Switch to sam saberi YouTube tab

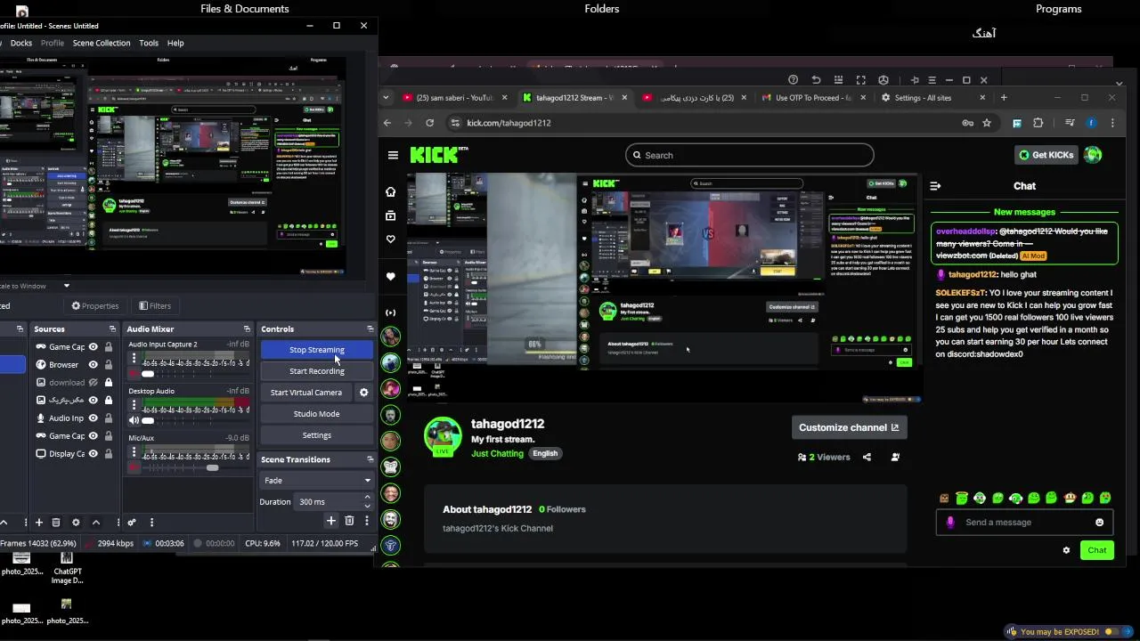[454, 98]
